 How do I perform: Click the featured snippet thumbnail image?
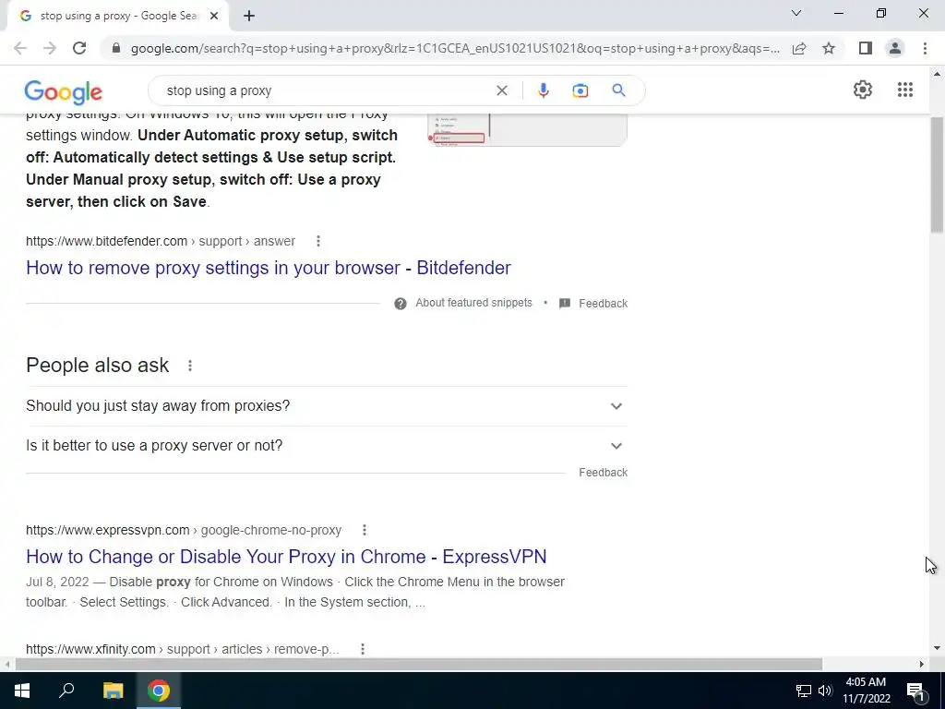(x=527, y=129)
